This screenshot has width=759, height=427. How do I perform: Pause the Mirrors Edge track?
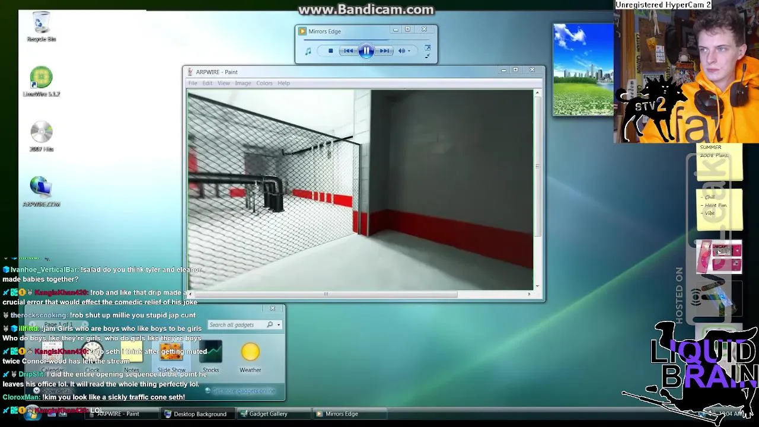[x=366, y=51]
